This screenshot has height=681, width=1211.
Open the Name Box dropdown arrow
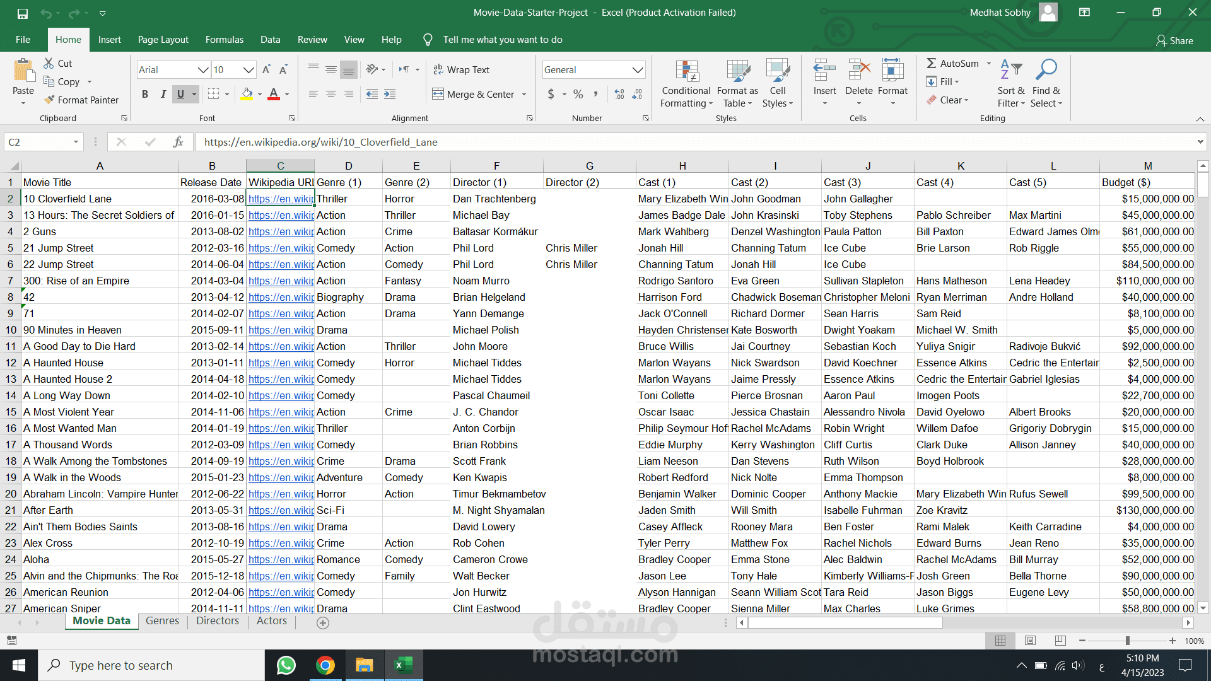(x=76, y=142)
